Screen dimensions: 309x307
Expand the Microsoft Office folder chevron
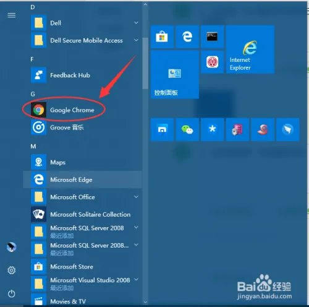click(x=136, y=197)
